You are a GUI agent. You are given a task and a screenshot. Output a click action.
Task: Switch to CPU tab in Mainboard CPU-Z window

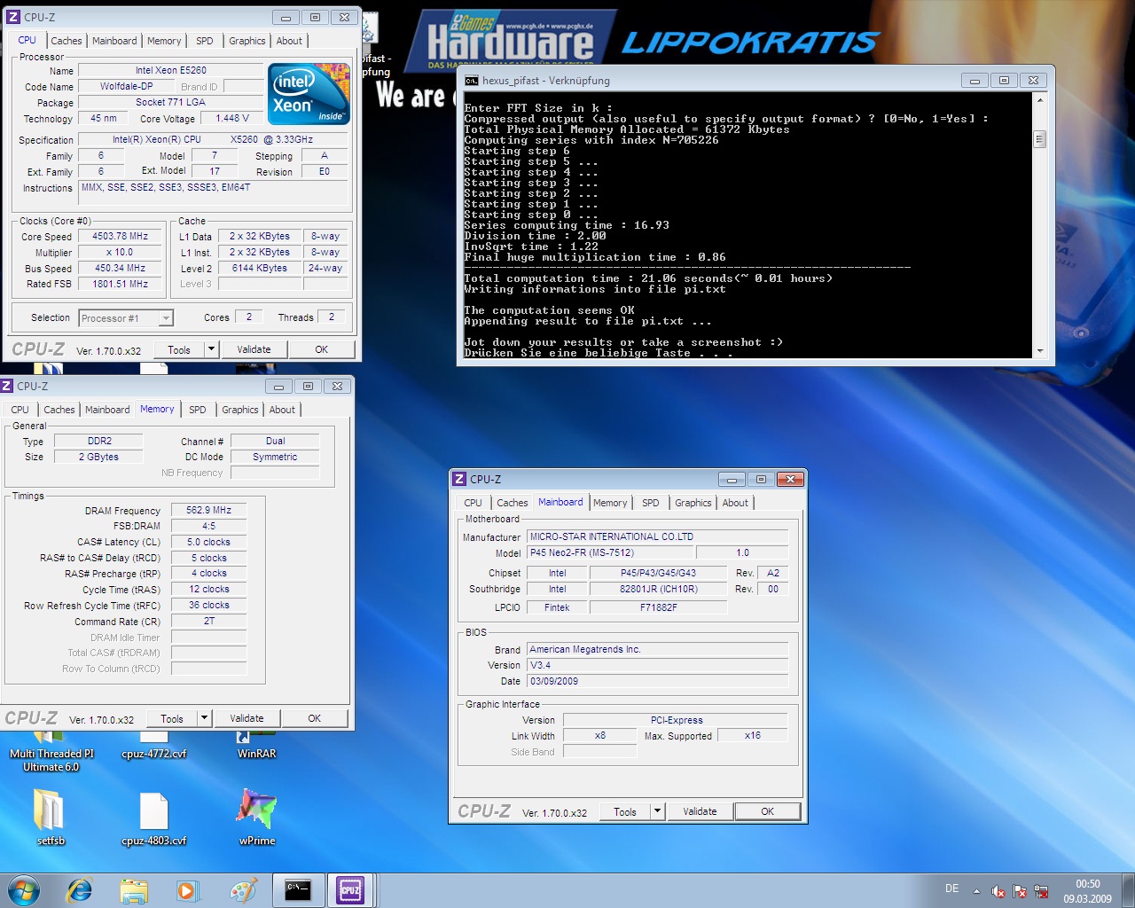474,503
